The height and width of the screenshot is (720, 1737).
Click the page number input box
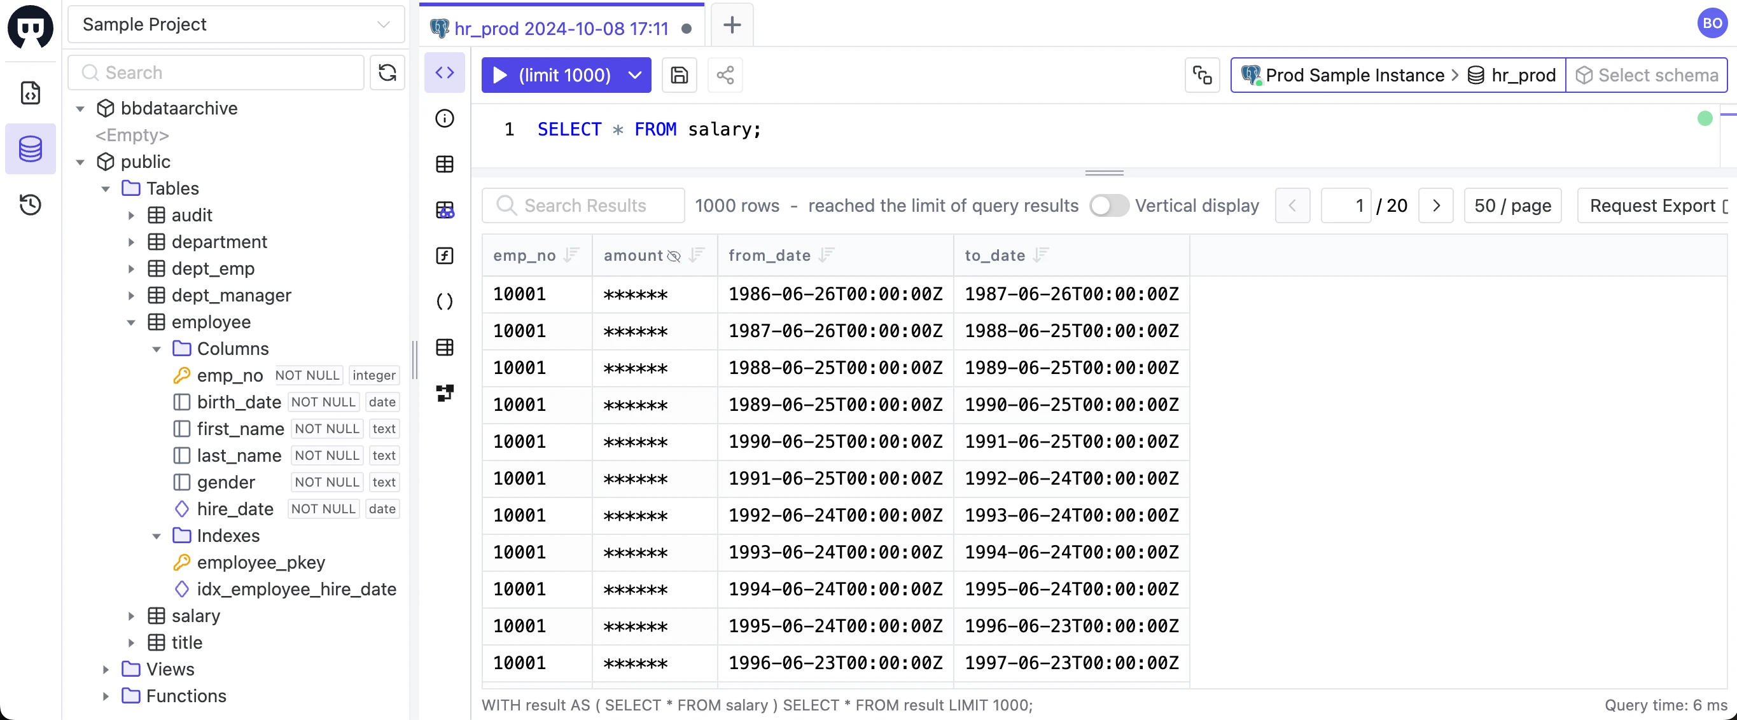(x=1346, y=206)
